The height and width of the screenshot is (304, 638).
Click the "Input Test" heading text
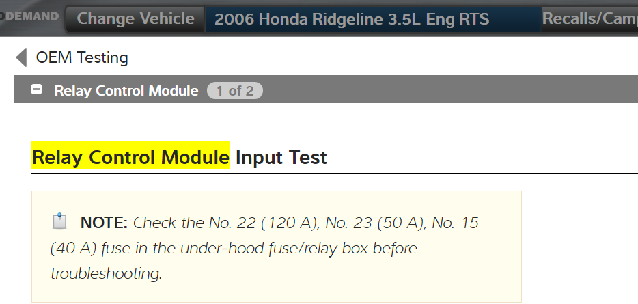pyautogui.click(x=281, y=158)
